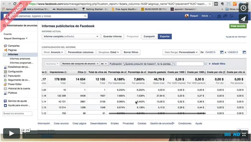Click the green Crear anuncio button
The height and width of the screenshot is (142, 251).
pos(238,26)
